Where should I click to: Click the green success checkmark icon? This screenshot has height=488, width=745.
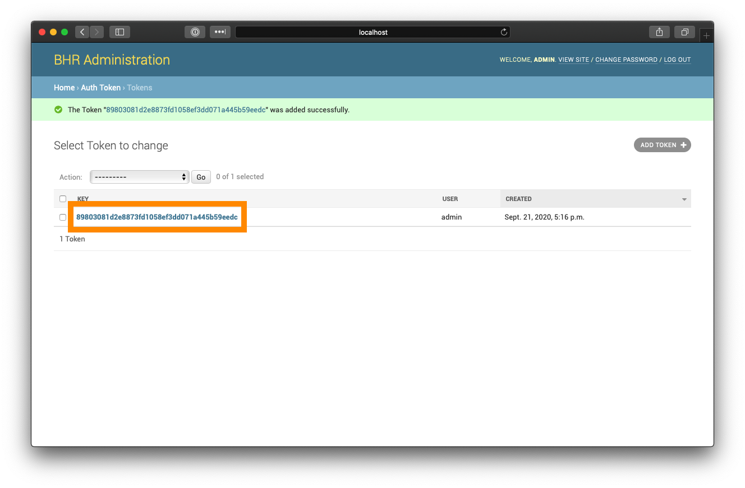58,110
